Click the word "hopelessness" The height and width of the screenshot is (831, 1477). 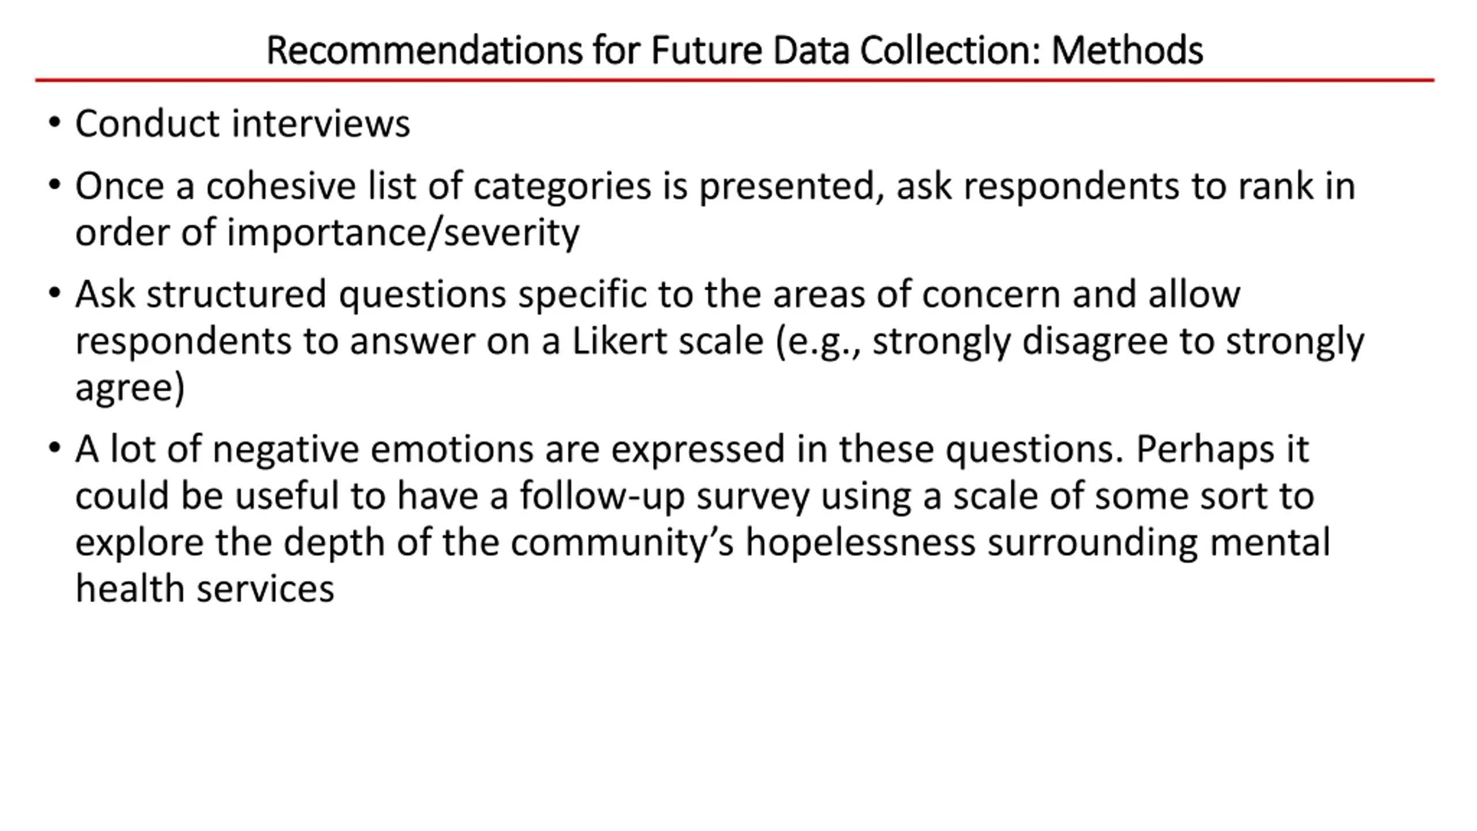pos(861,542)
